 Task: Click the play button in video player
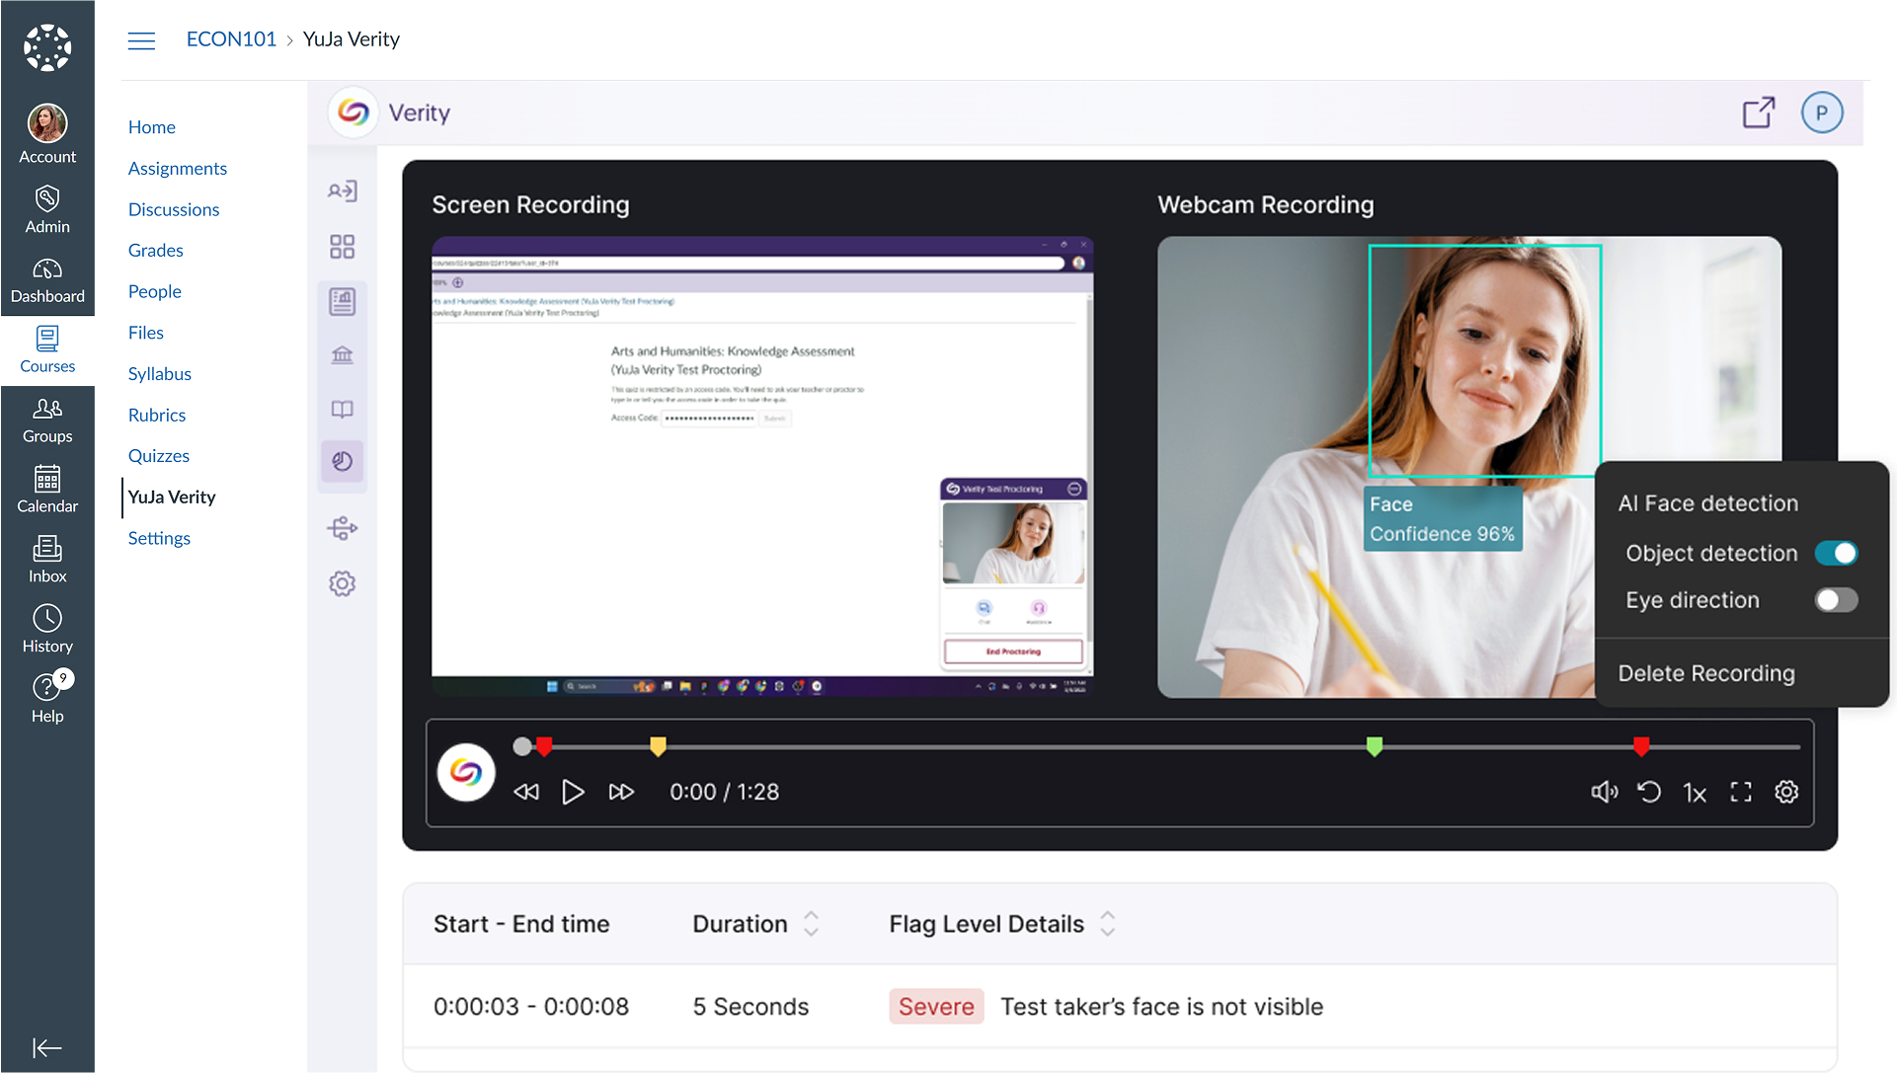coord(573,792)
